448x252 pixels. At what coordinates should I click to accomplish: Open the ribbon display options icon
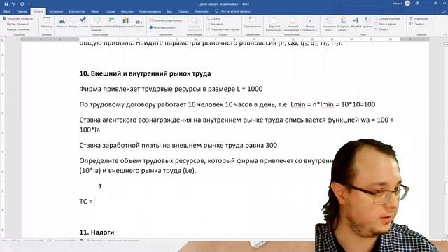(417, 3)
